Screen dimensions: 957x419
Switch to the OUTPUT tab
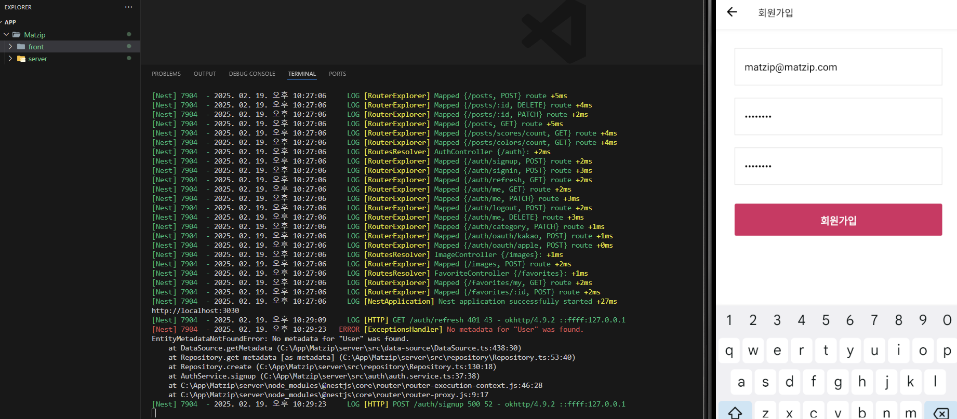pyautogui.click(x=205, y=74)
